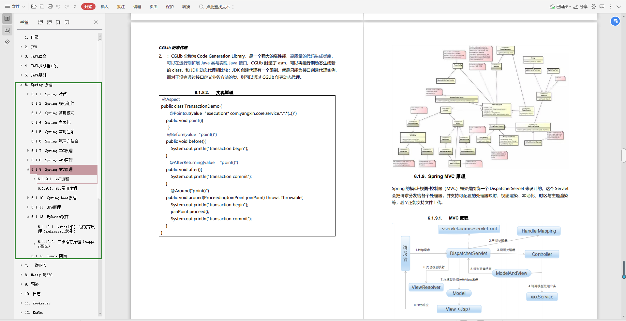The width and height of the screenshot is (626, 321).
Task: Expand the 6.1.12.2 二级缓存原理 bookmark
Action: (x=35, y=244)
